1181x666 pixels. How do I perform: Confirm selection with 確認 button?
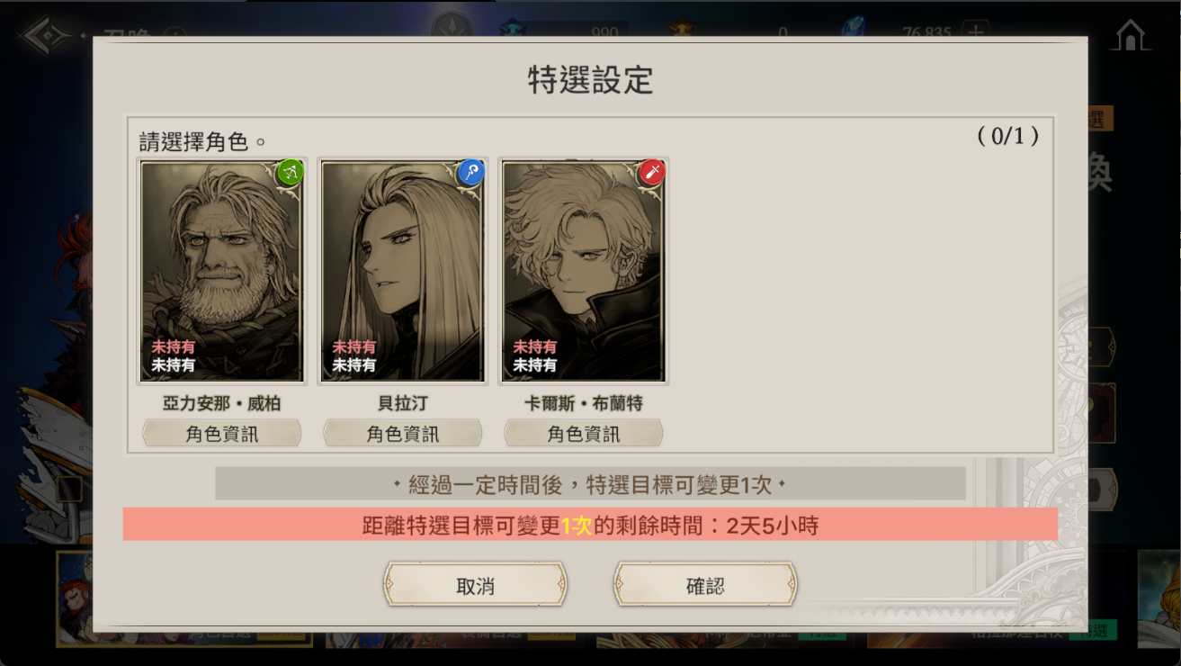pyautogui.click(x=705, y=586)
